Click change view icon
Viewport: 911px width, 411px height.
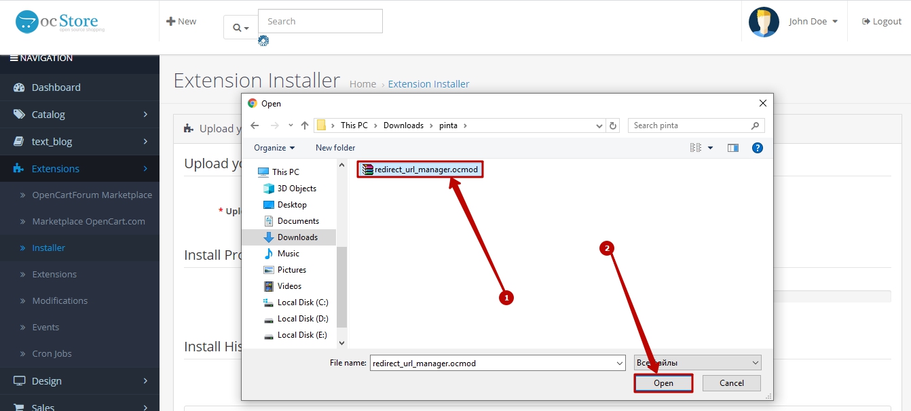coord(695,147)
